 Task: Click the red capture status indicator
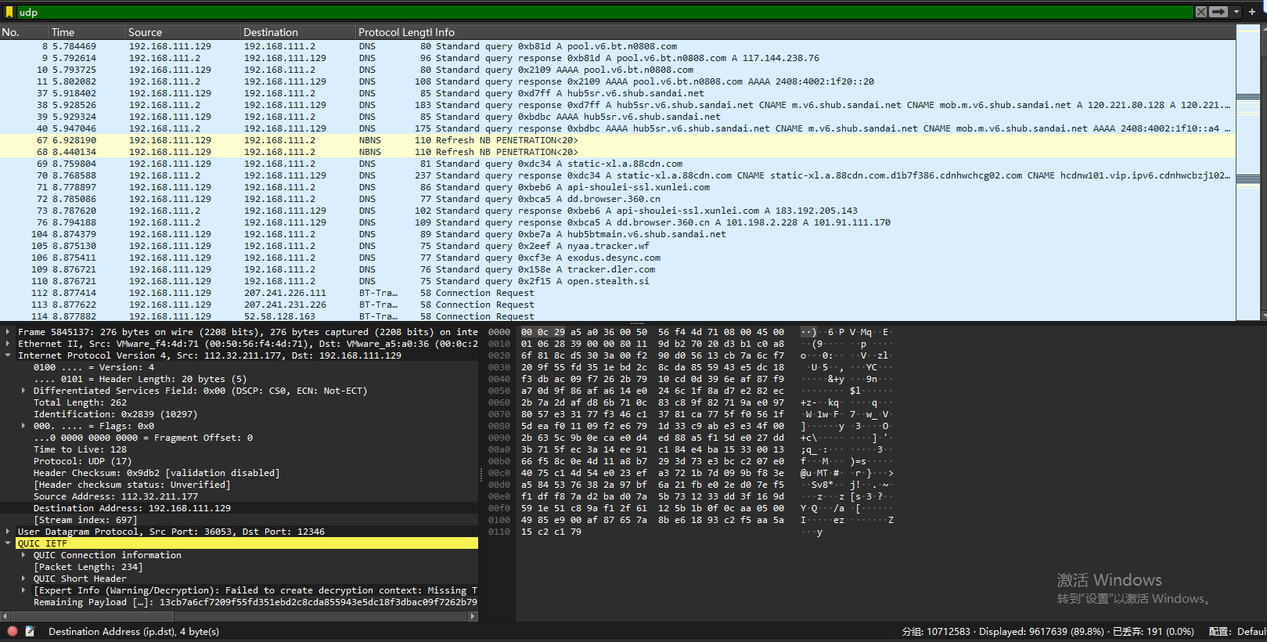[x=13, y=631]
